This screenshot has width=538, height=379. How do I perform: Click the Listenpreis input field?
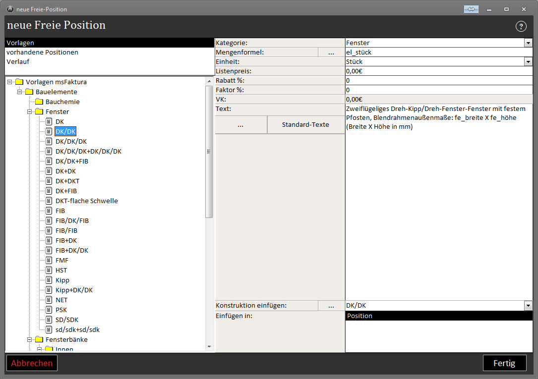[439, 71]
